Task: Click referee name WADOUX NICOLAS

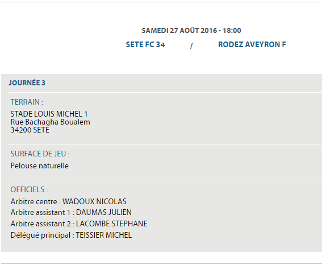Action: tap(94, 201)
